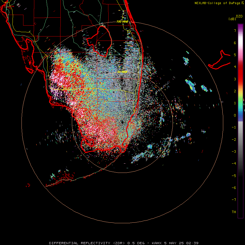Click the '-4' value on the color scale
The height and width of the screenshot is (245, 245).
(234, 164)
